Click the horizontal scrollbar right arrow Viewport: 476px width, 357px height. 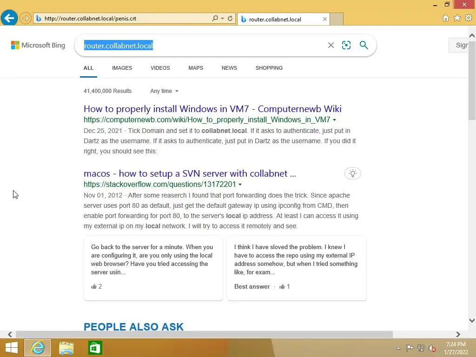pos(458,334)
